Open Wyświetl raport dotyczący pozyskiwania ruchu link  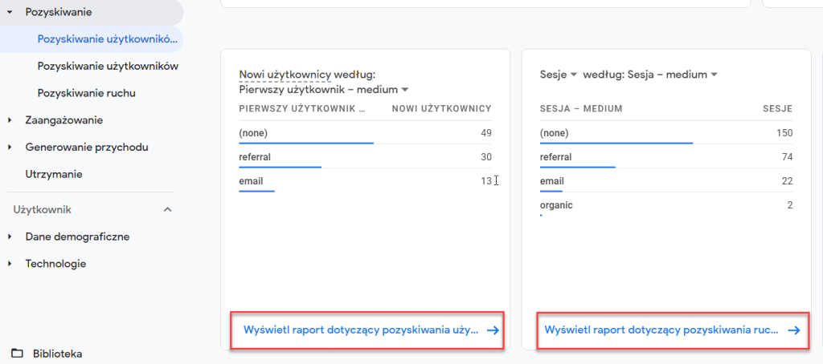coord(661,330)
